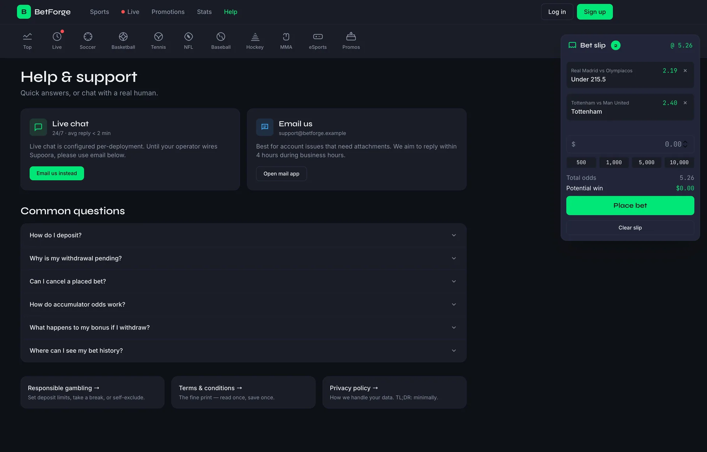
Task: Select the NFL category icon
Action: click(x=188, y=36)
